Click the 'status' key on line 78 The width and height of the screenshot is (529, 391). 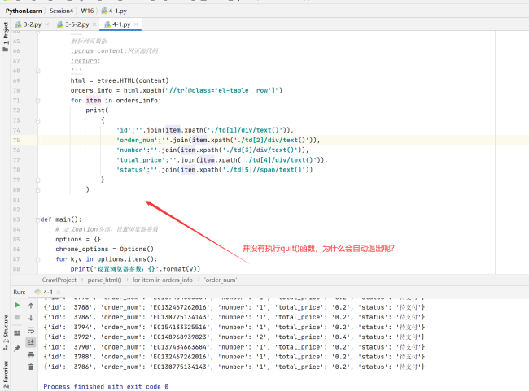[x=131, y=170]
